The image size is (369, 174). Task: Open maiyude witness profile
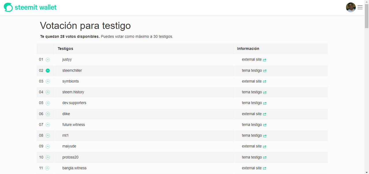pos(69,146)
